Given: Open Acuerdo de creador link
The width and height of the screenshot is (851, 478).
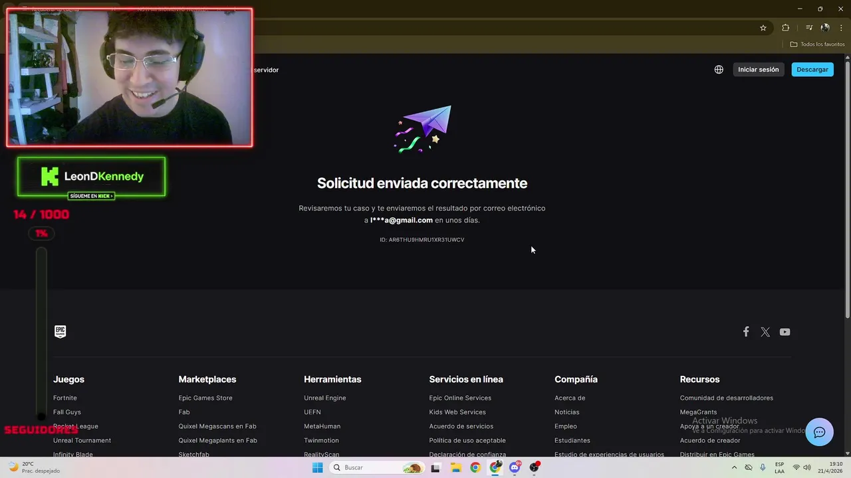Looking at the screenshot, I should [x=710, y=440].
